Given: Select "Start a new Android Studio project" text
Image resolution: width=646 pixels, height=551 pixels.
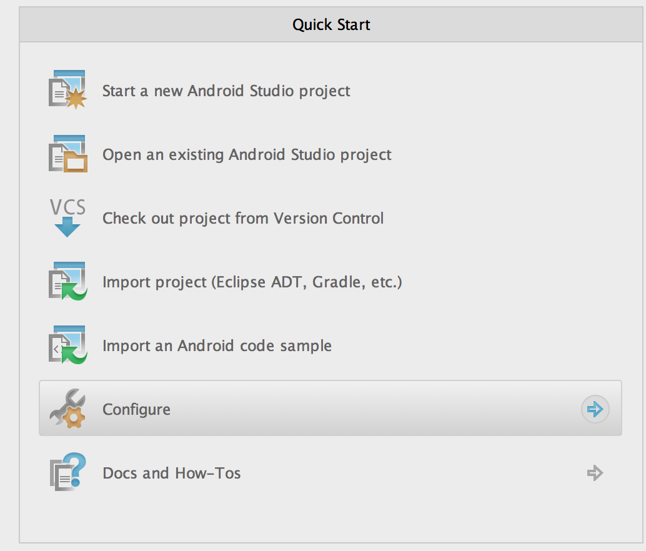Looking at the screenshot, I should click(226, 91).
